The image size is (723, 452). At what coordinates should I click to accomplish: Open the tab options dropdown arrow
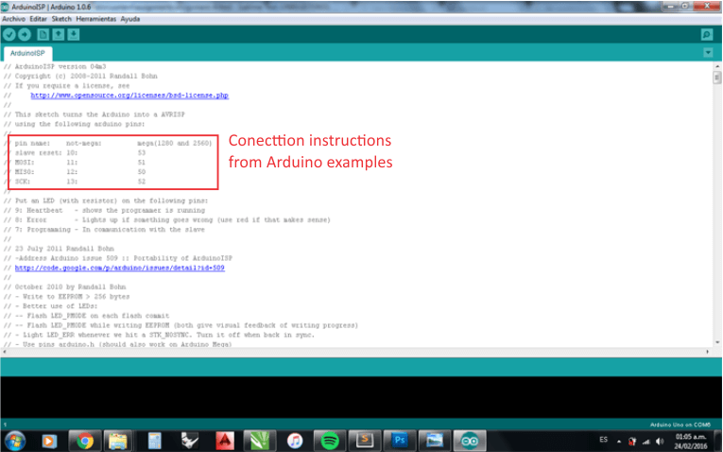tap(708, 53)
